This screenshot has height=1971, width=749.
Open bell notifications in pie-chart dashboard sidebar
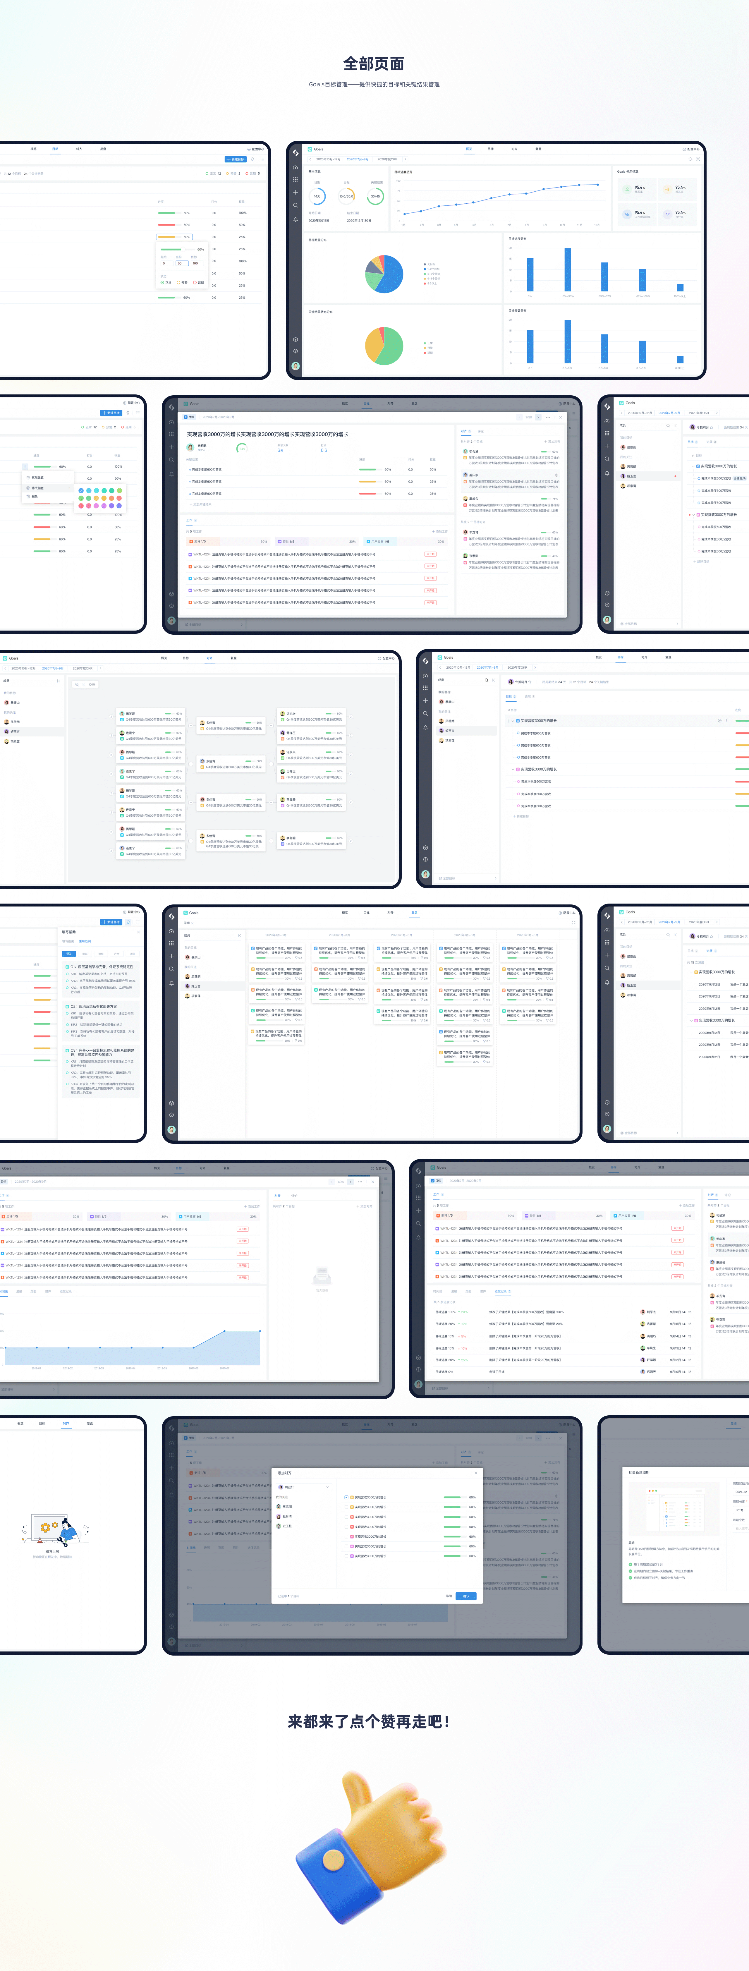coord(295,219)
